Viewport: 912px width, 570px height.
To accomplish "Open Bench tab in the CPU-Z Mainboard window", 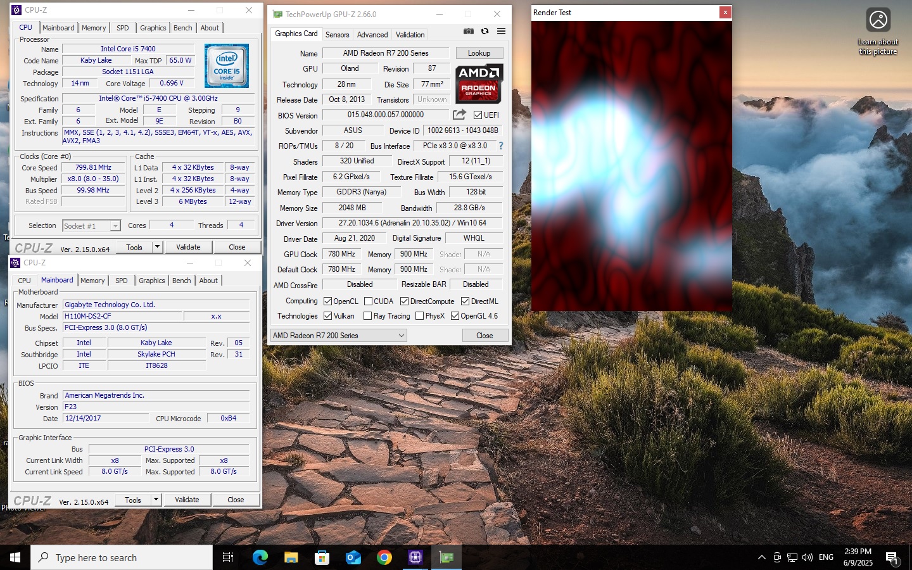I will [x=182, y=281].
